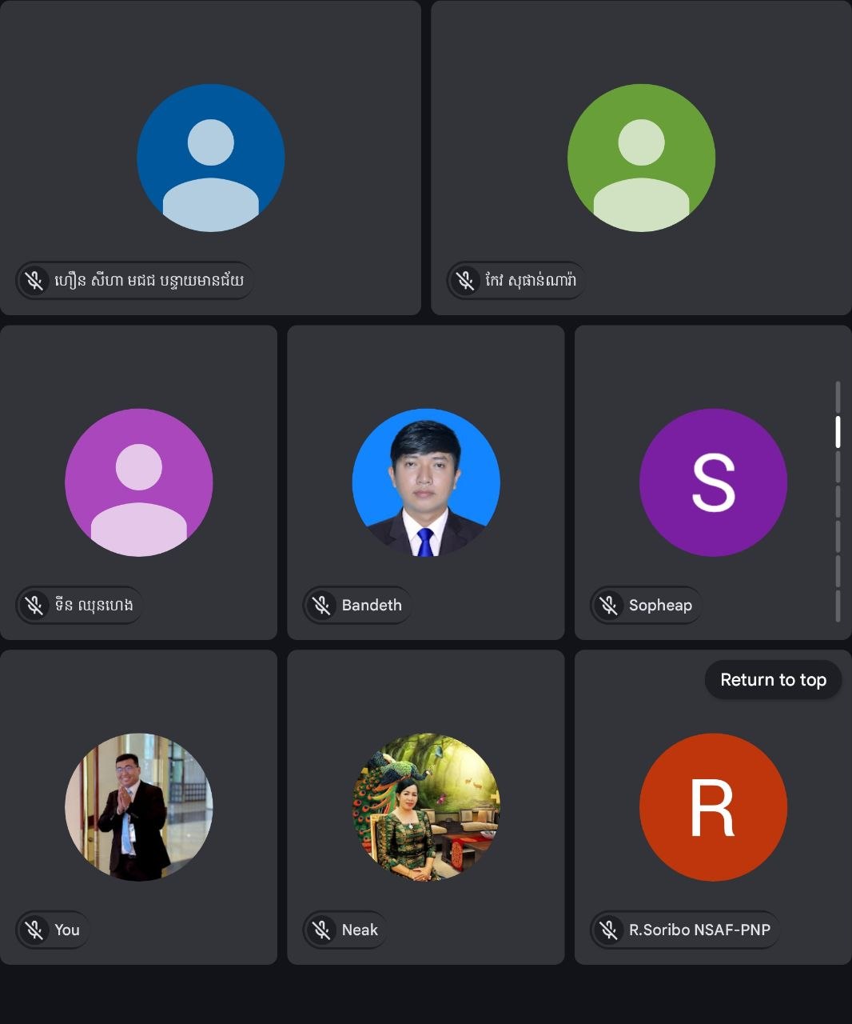The width and height of the screenshot is (852, 1024).
Task: Select the pink default avatar
Action: click(x=139, y=482)
